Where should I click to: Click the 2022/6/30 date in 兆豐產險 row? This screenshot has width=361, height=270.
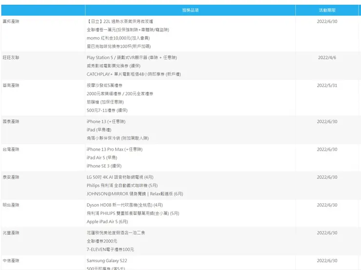pos(327,233)
